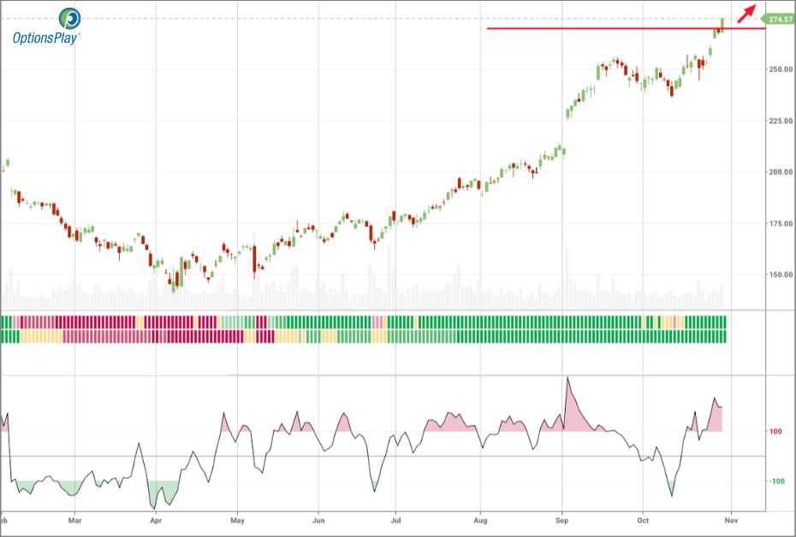
Task: Click the 250.00 price axis label
Action: coord(780,68)
